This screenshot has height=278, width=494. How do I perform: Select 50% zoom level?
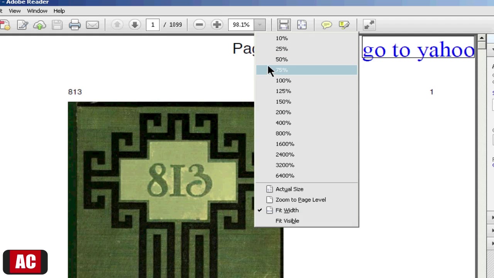(x=306, y=59)
